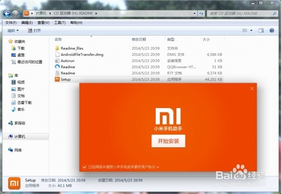Click CD 驱动器 (H:) XIAOMI breadcrumb
Screen dimensions: 281x194
[73, 13]
